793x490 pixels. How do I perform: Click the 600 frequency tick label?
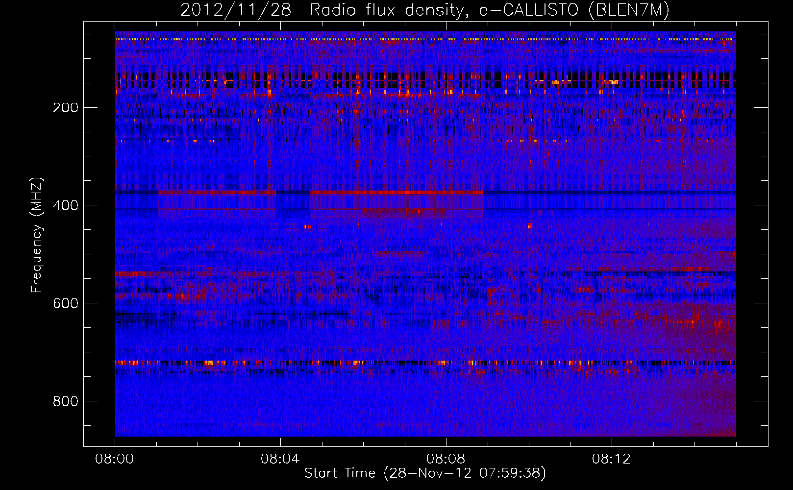(x=66, y=303)
